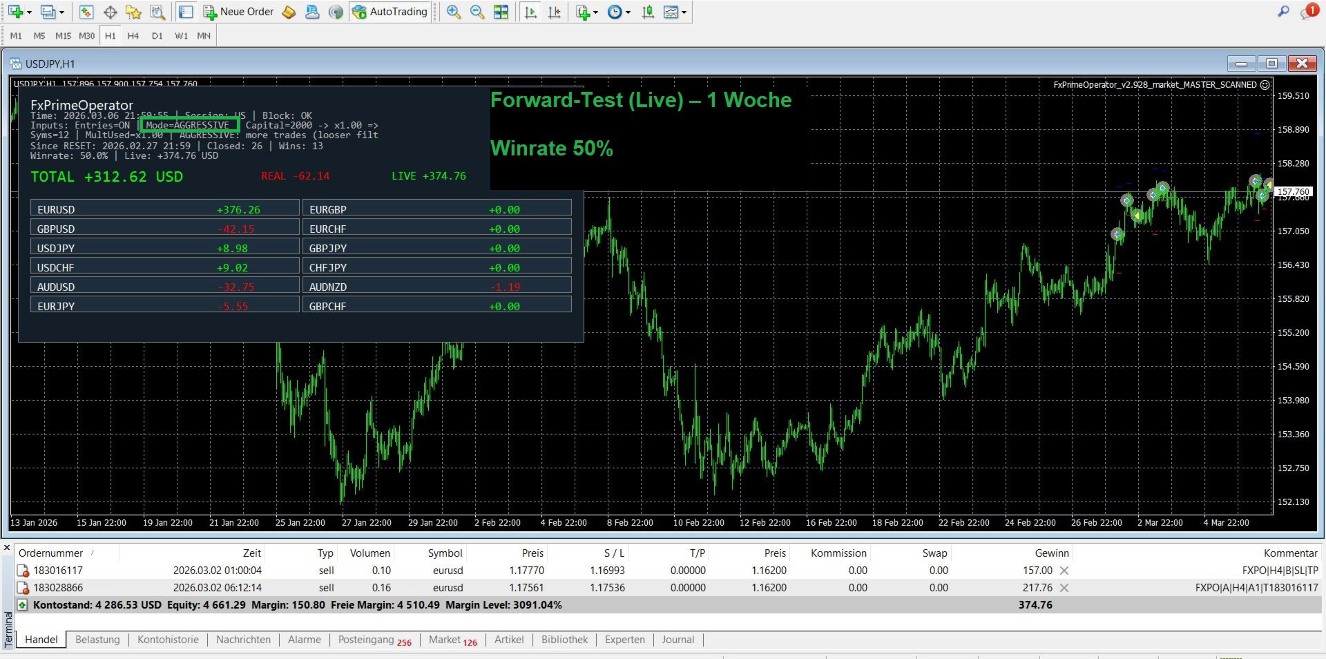Image resolution: width=1326 pixels, height=659 pixels.
Task: Switch to the Experten tab
Action: [x=625, y=640]
